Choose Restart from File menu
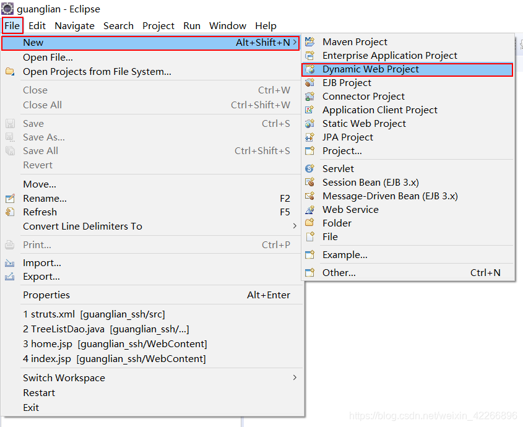 152,392
